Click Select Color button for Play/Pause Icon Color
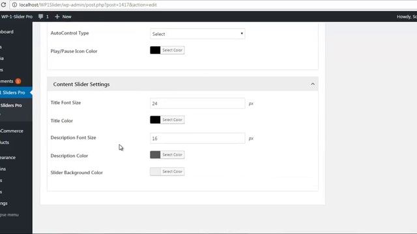Screen dimensions: 417x234 (x=172, y=50)
